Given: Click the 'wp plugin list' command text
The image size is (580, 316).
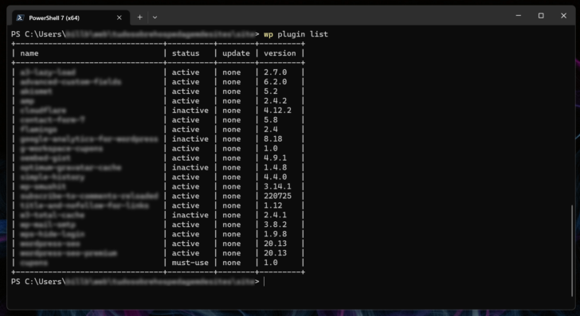Looking at the screenshot, I should 296,34.
